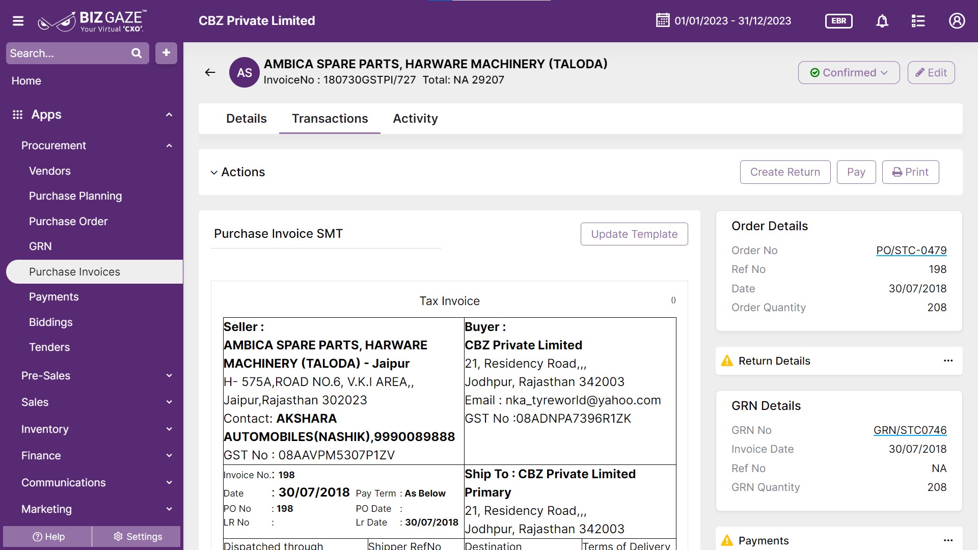Click the Tax Invoice heading
The width and height of the screenshot is (978, 550).
click(x=449, y=301)
